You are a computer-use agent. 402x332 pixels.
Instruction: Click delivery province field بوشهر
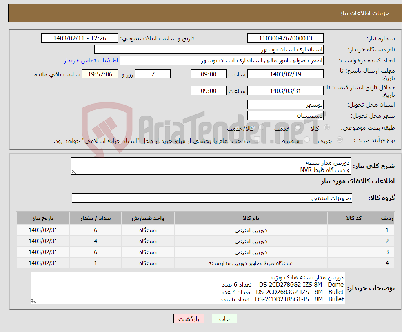pos(285,105)
